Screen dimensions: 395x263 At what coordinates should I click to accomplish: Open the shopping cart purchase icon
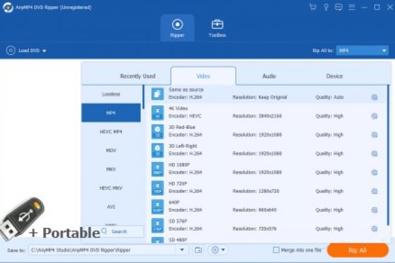pos(312,7)
